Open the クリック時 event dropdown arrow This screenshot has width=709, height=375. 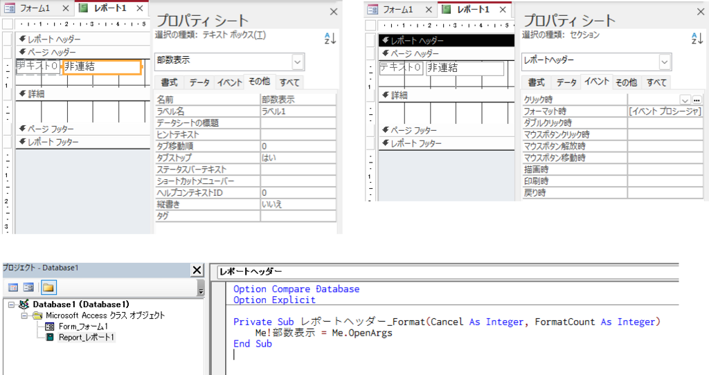685,100
